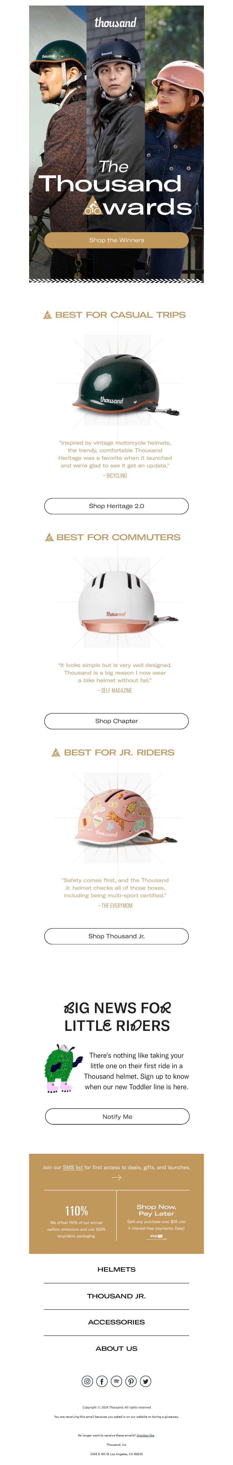Click the Shop the Winners button
The width and height of the screenshot is (233, 1465).
116,240
